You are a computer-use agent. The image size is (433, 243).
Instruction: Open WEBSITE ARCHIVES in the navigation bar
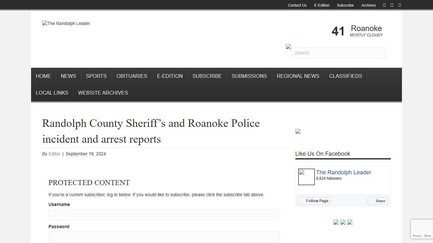103,93
